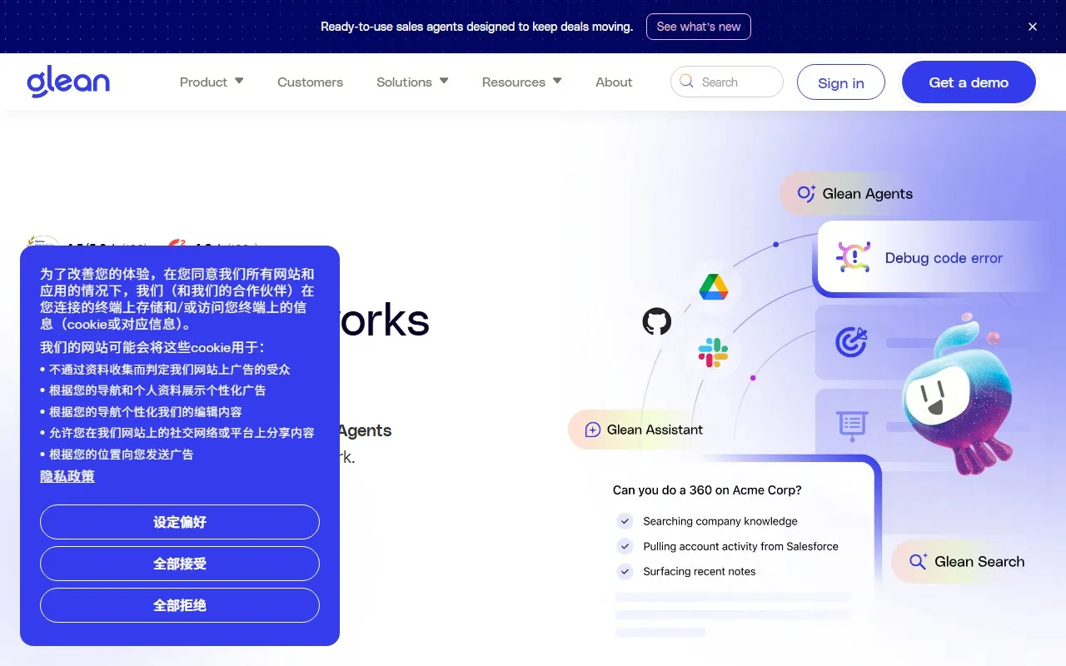Open the 隐私政策 privacy policy link

pyautogui.click(x=67, y=476)
